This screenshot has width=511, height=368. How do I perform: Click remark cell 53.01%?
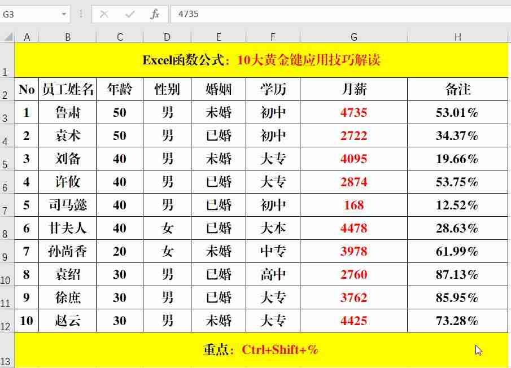tap(457, 112)
